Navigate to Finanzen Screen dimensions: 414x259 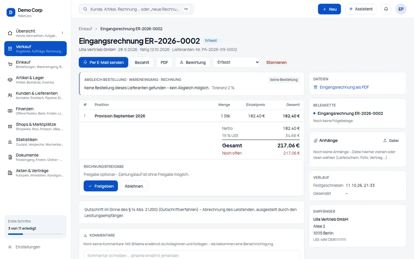[x=35, y=111]
